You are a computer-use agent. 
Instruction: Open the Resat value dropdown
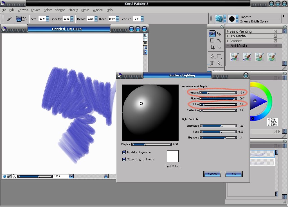96,19
